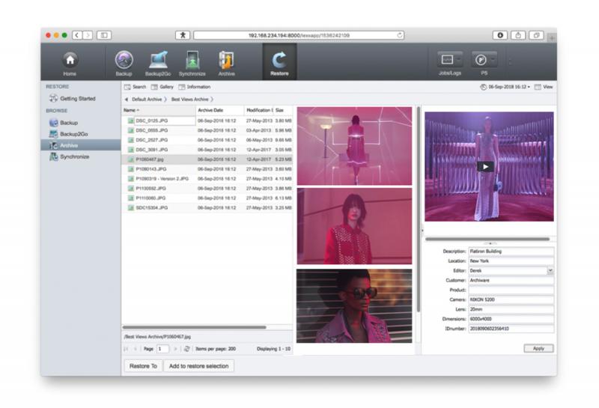This screenshot has height=408, width=599.
Task: Open the P5 menu icon
Action: (484, 63)
